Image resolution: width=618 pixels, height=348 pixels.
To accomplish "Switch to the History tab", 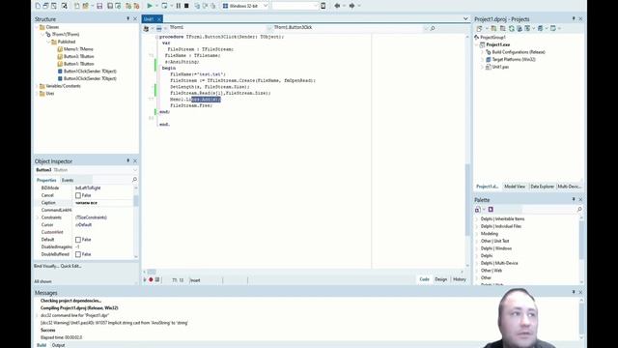I will (460, 279).
